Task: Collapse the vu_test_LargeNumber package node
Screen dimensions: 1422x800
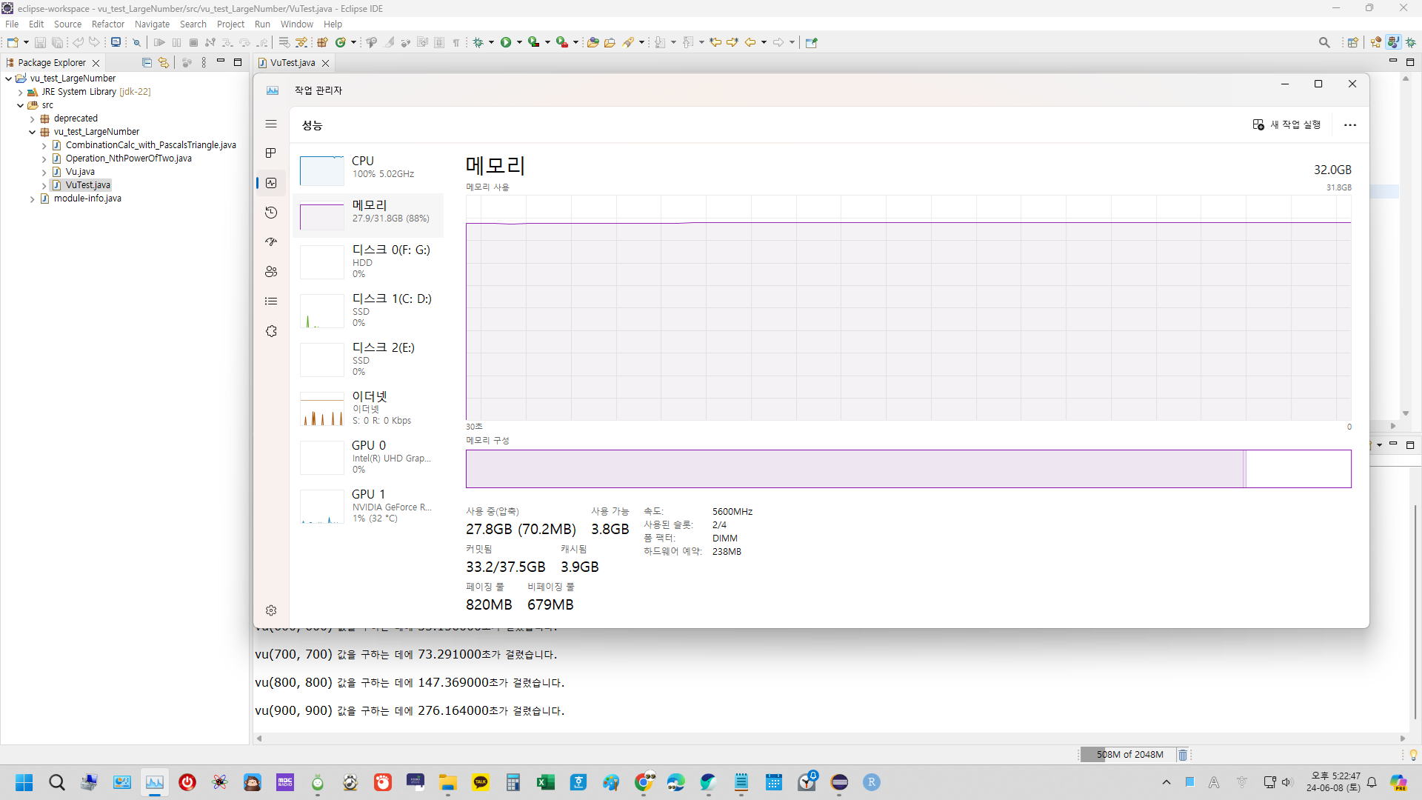Action: tap(33, 132)
